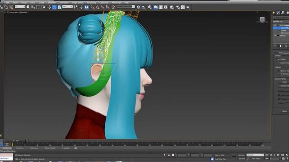Image resolution: width=289 pixels, height=162 pixels.
Task: Toggle the 3D Snaps icon
Action: 93,7
